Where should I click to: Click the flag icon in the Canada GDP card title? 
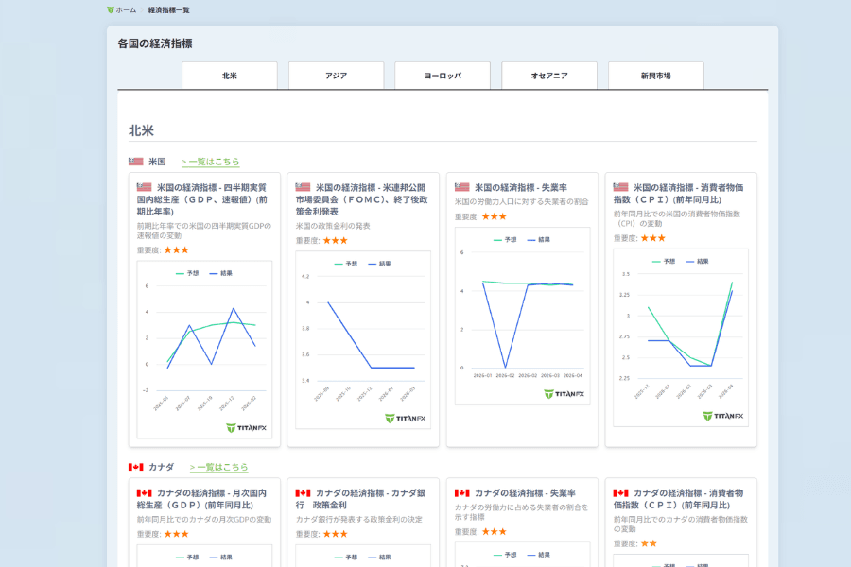(x=144, y=493)
